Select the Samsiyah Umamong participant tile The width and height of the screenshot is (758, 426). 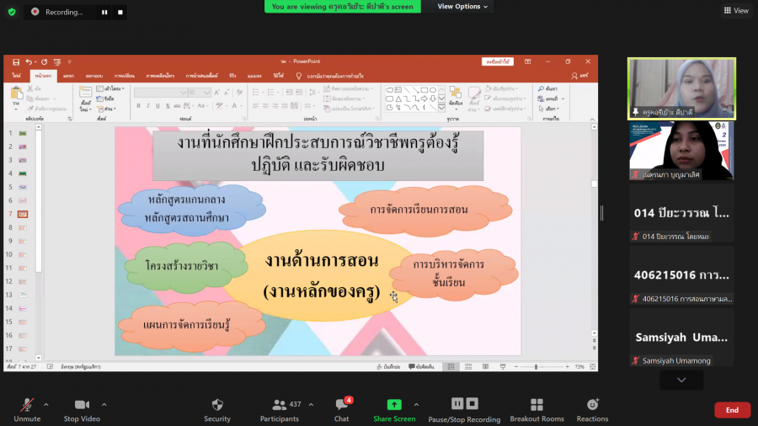tap(681, 338)
